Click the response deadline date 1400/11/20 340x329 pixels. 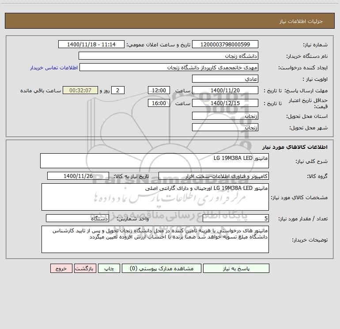tap(225, 90)
